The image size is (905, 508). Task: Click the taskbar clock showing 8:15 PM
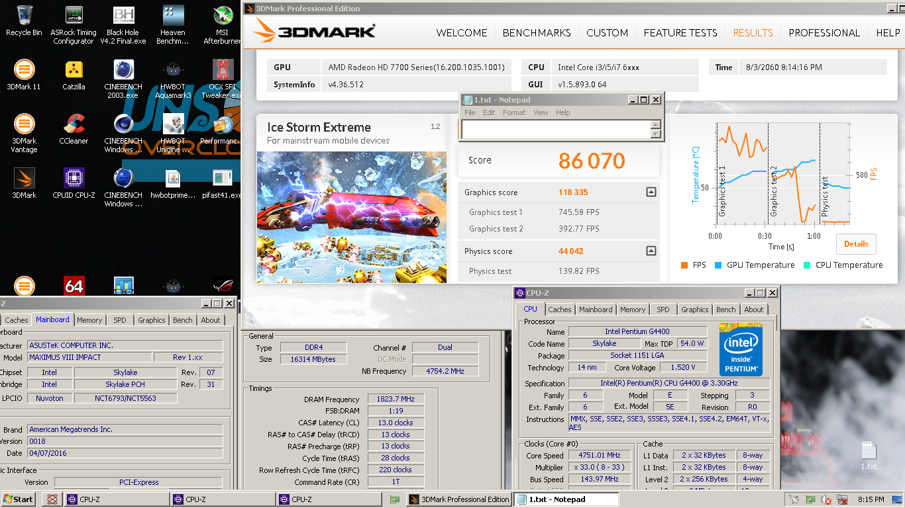coord(871,499)
